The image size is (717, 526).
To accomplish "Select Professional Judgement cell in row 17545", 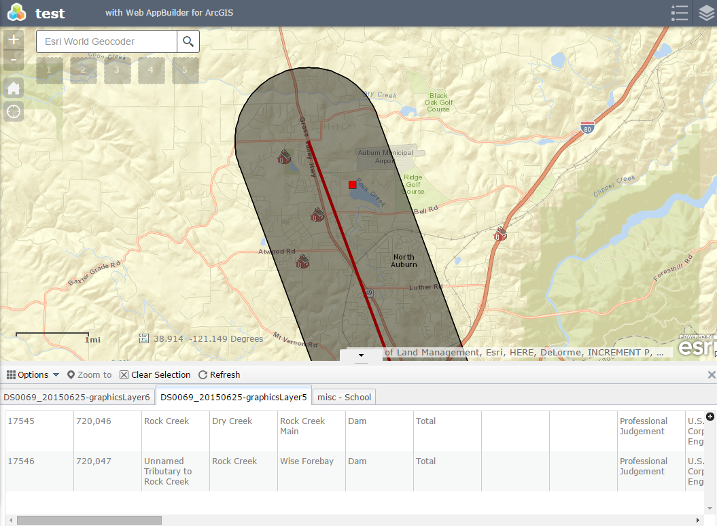I will [651, 431].
